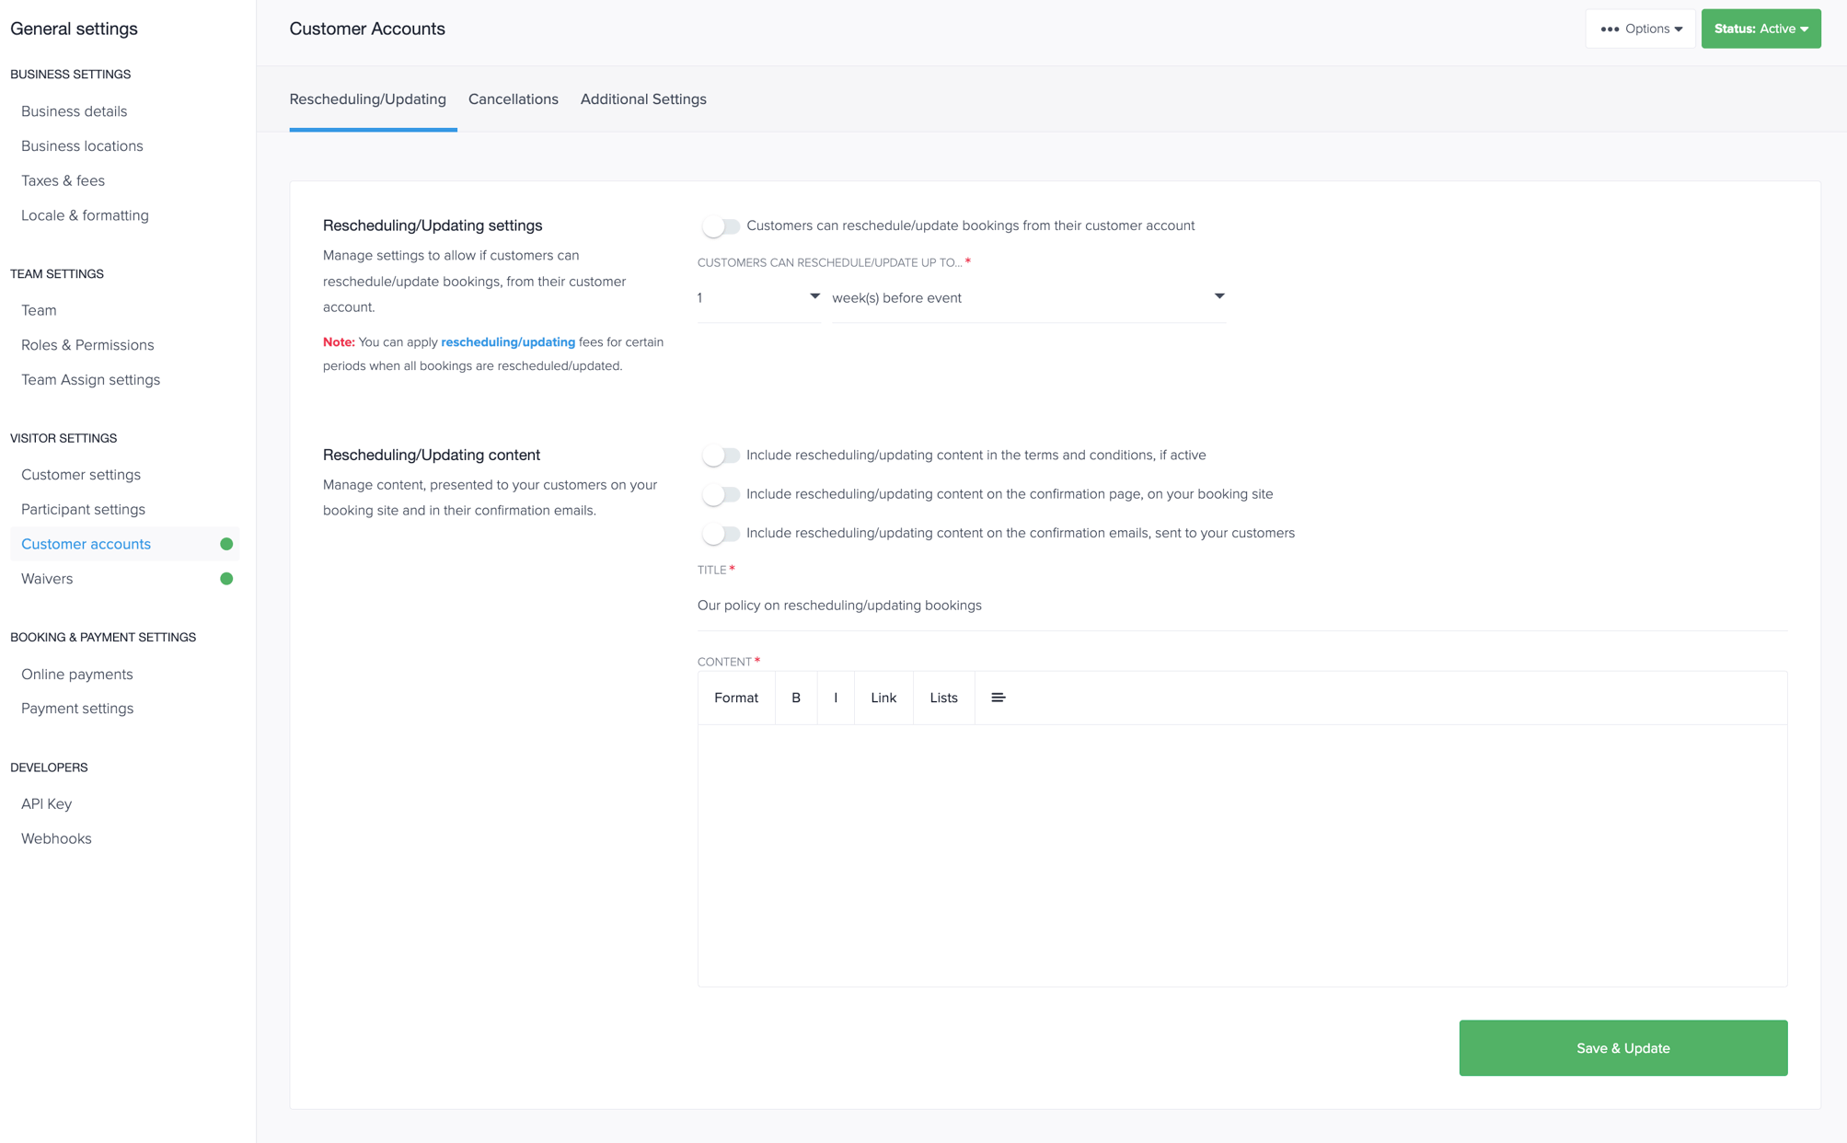Open Waivers settings page
Image resolution: width=1847 pixels, height=1143 pixels.
[47, 579]
